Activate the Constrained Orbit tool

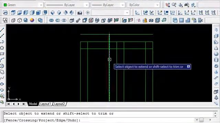180,5
